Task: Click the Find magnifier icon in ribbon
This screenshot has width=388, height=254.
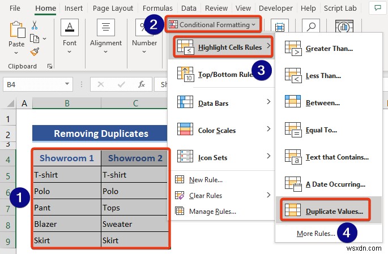Action: coord(311,26)
